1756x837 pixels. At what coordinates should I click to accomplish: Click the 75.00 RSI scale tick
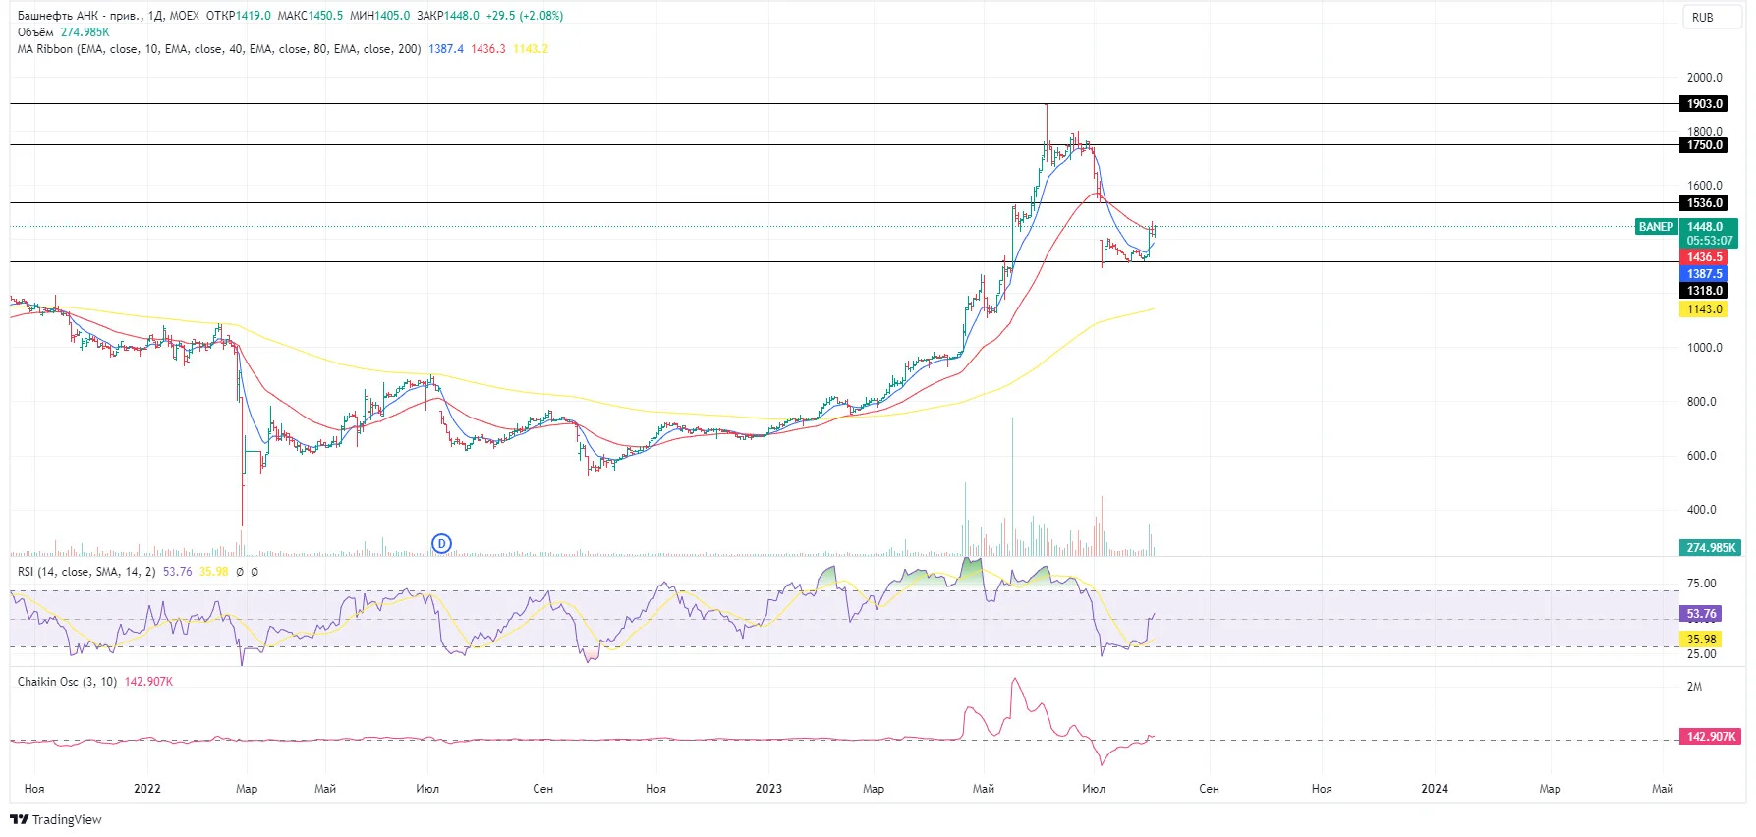pyautogui.click(x=1702, y=584)
